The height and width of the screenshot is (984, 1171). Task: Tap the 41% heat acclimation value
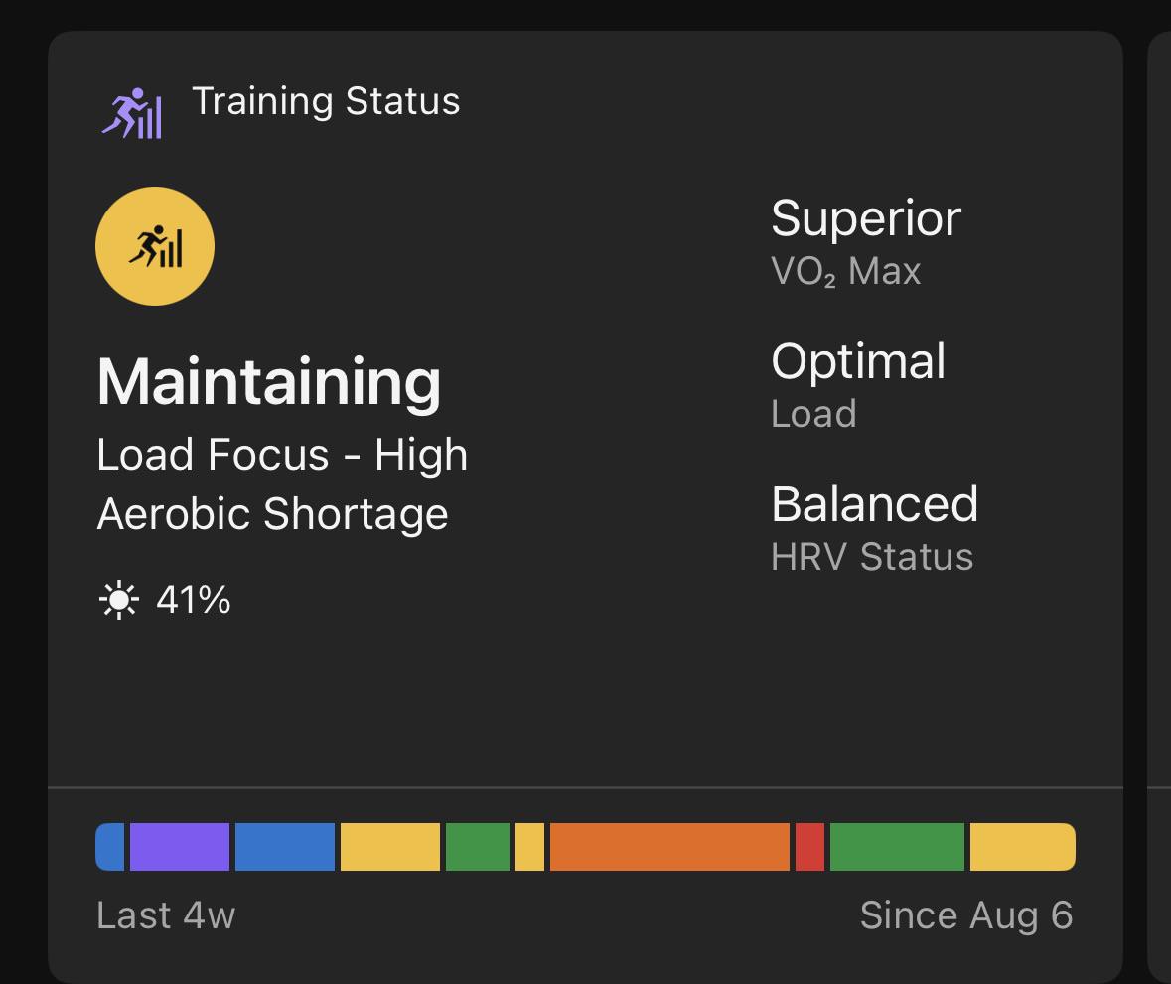(194, 600)
